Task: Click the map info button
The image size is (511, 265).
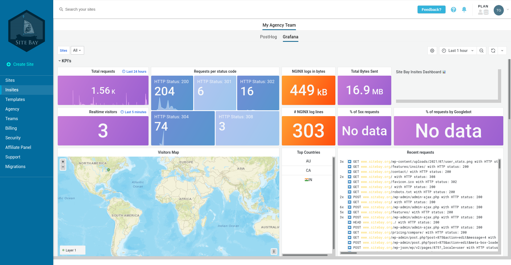Action: pos(274,251)
